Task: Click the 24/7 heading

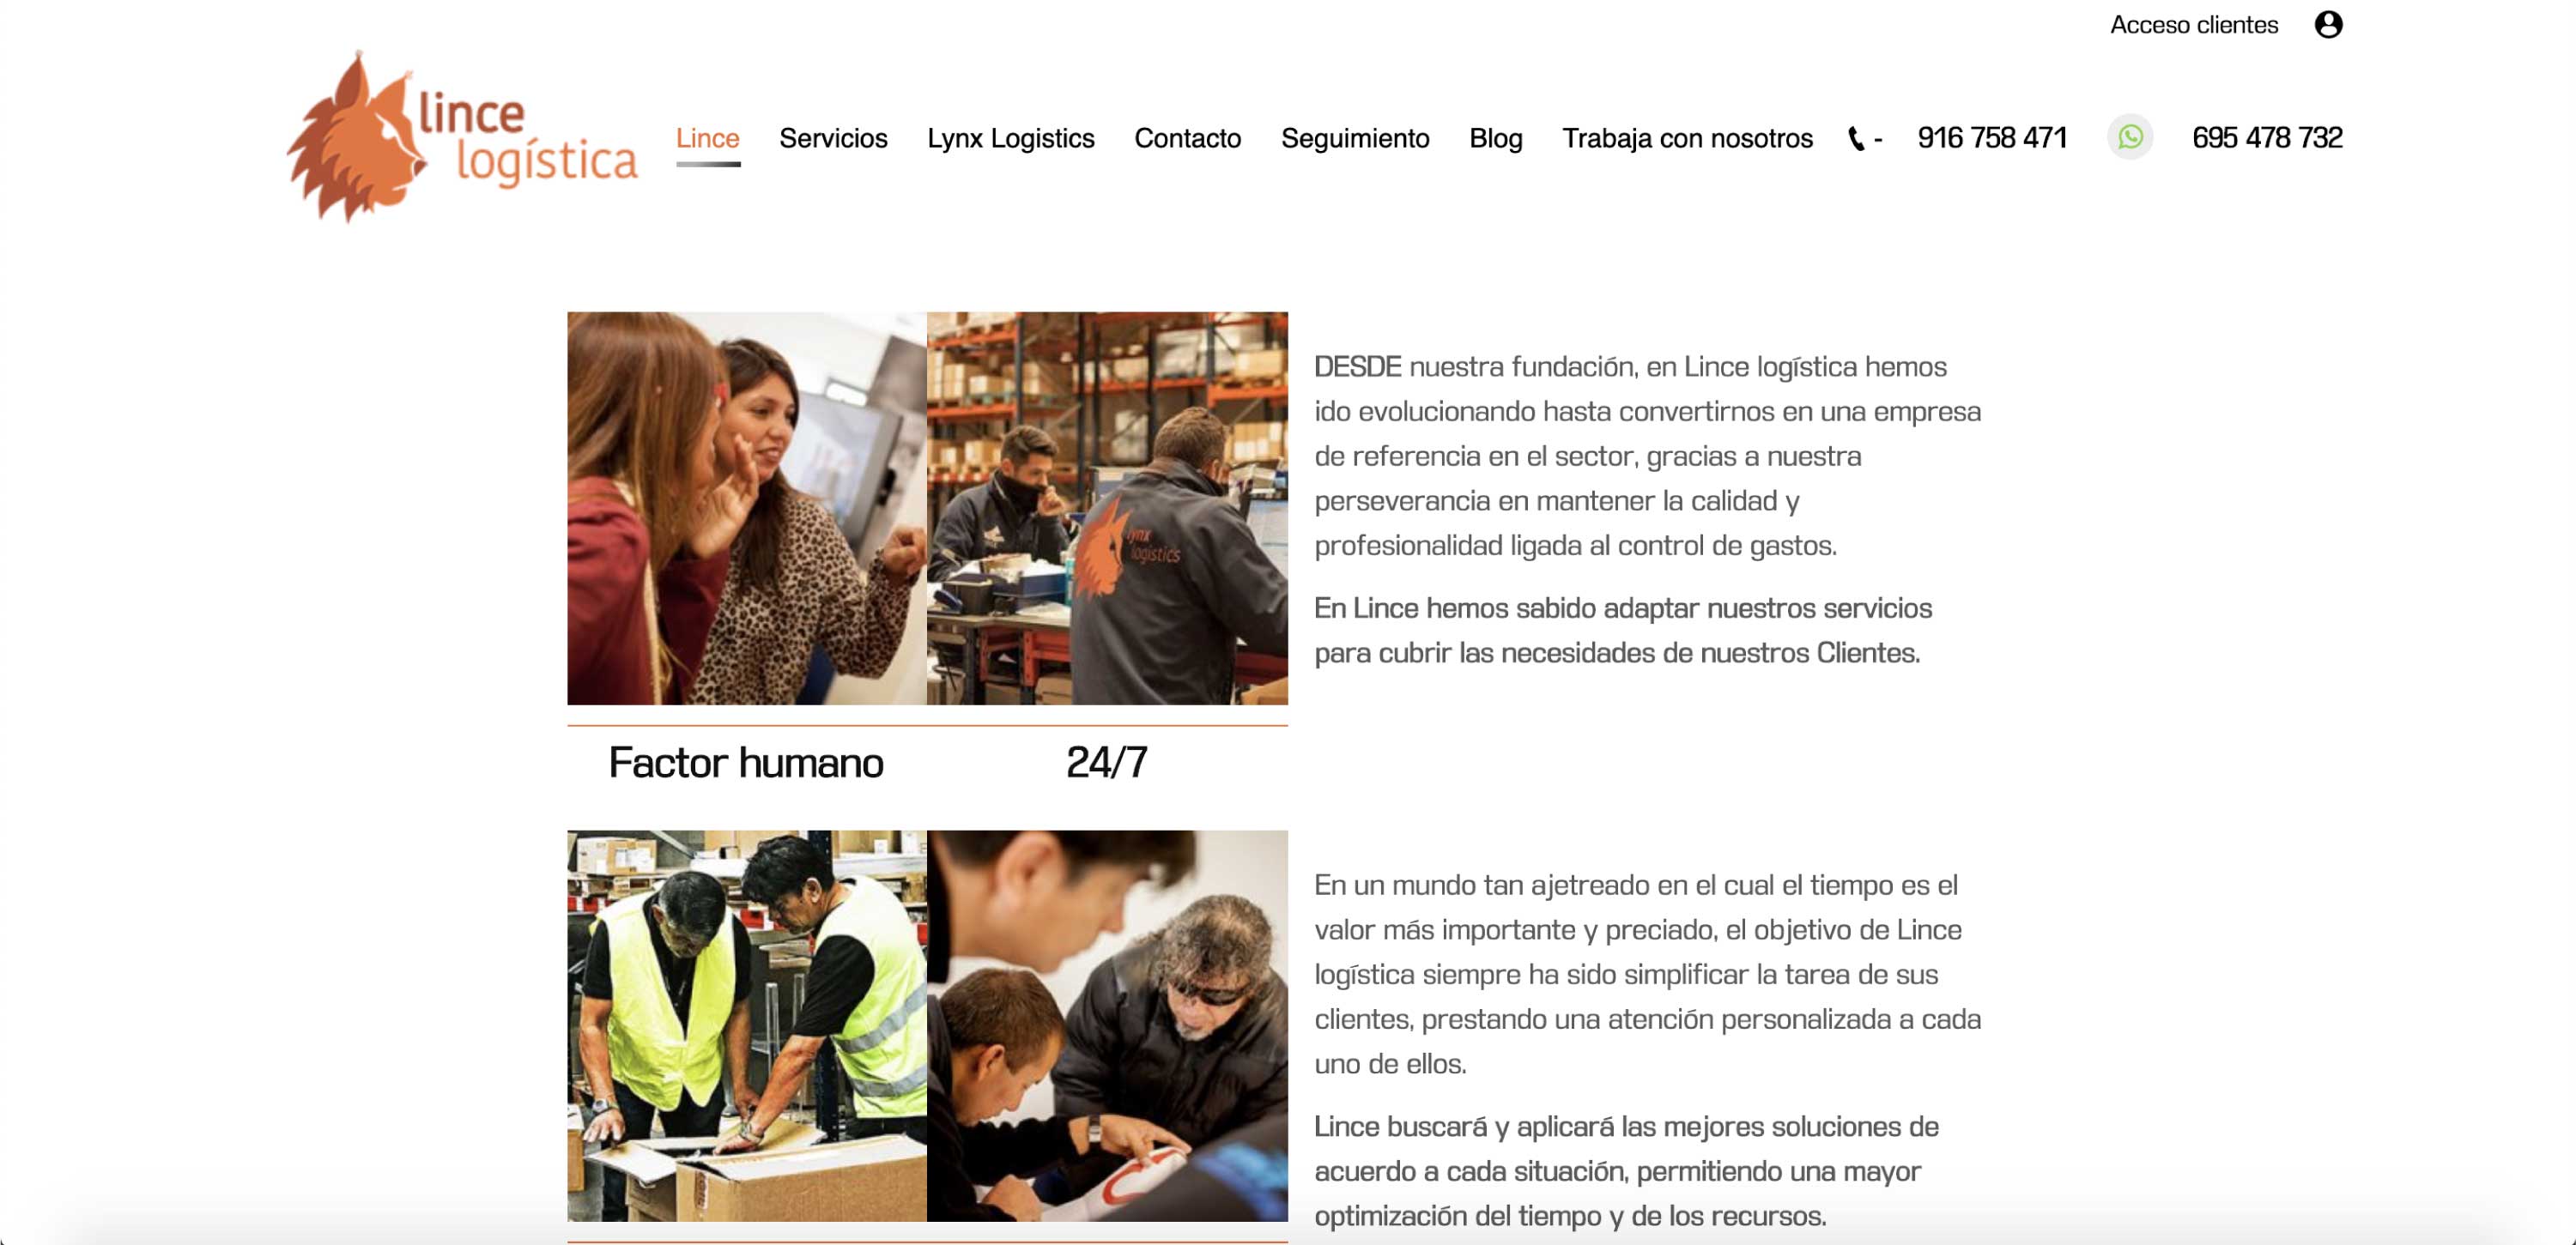Action: click(x=1106, y=764)
